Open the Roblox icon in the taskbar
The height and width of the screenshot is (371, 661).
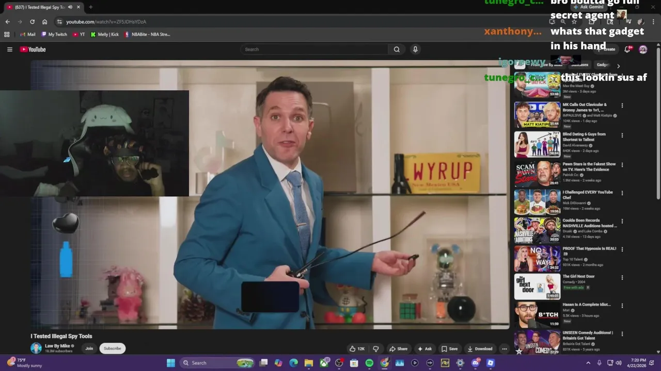click(491, 363)
